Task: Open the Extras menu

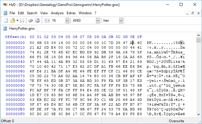Action: click(71, 13)
